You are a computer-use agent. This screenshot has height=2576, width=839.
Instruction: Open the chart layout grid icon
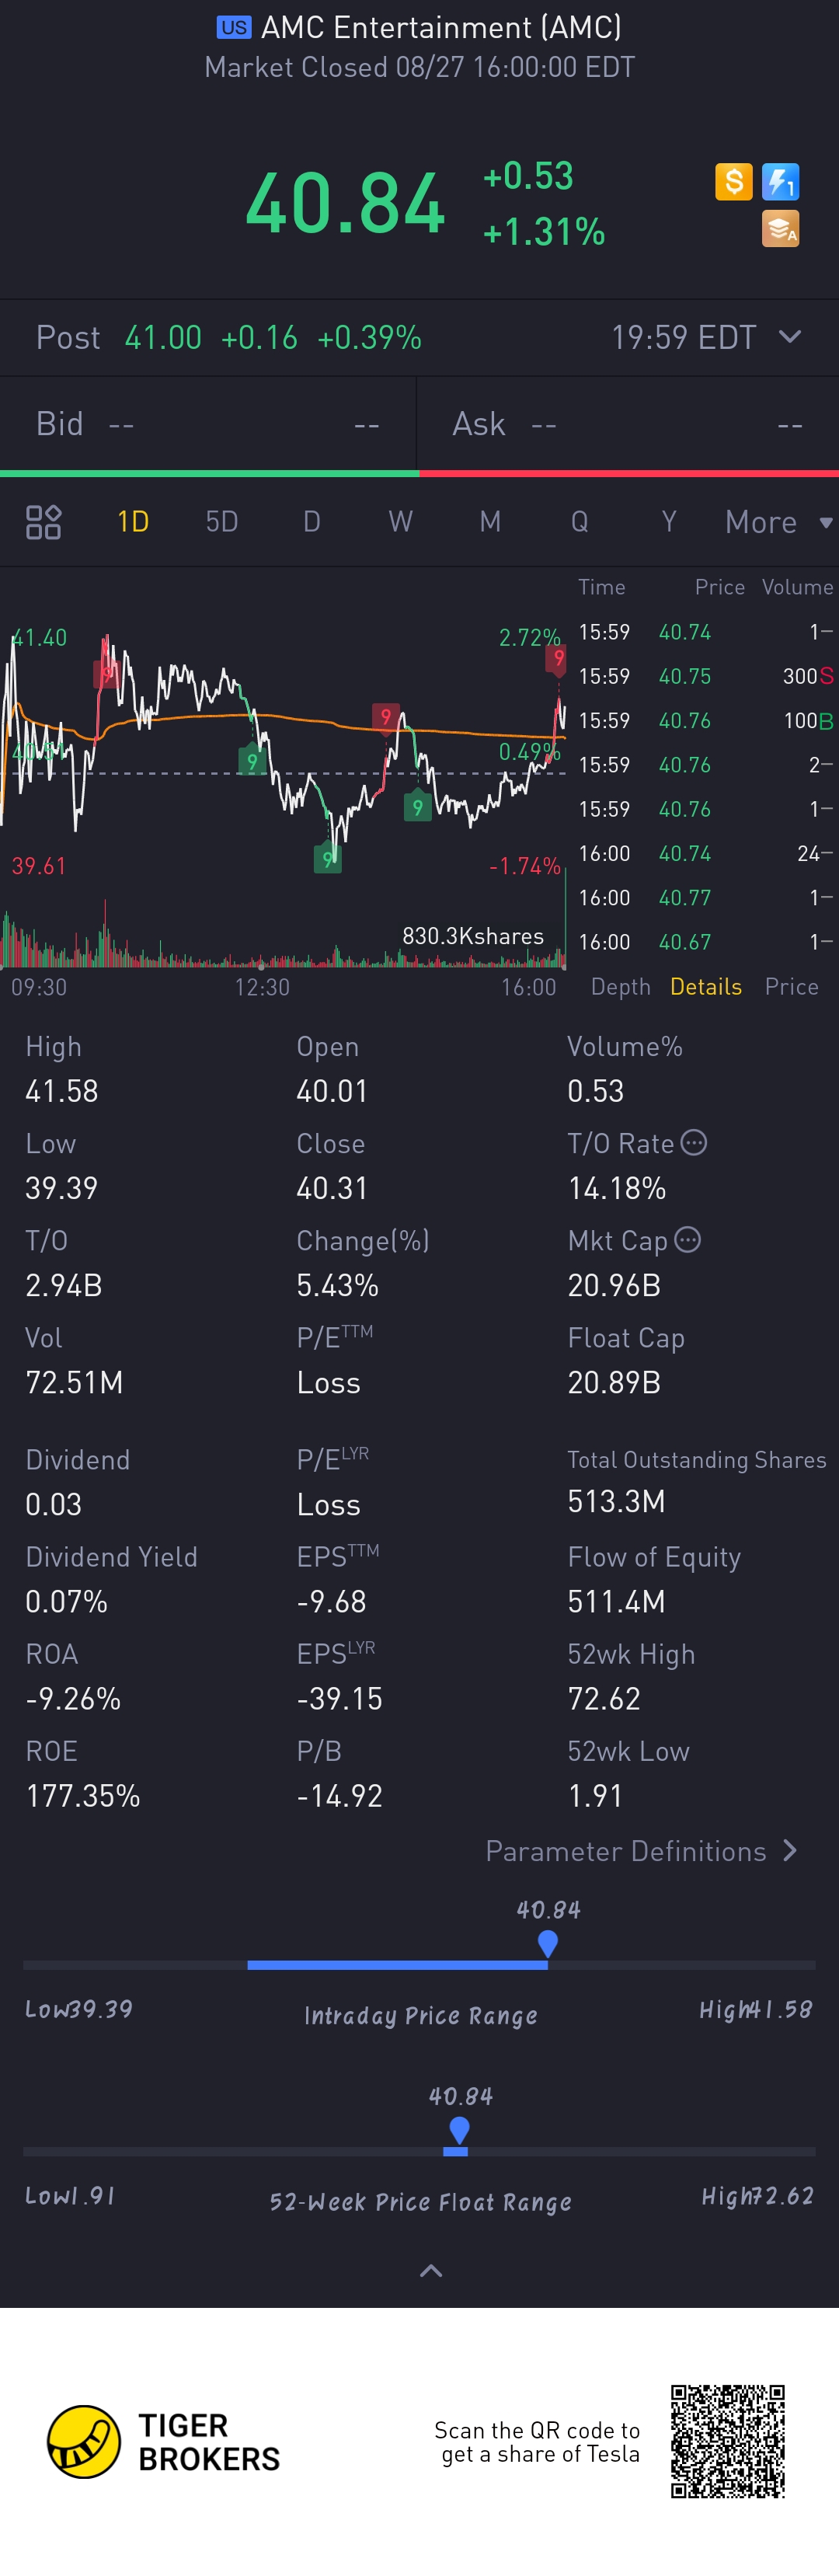click(43, 522)
